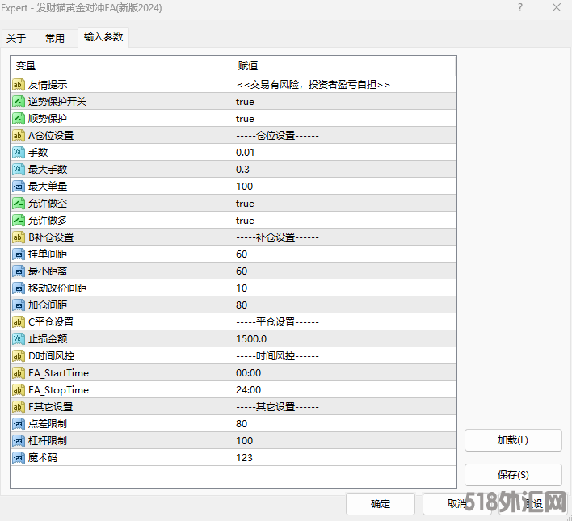
Task: Click the integer icon beside 加仓间距
Action: coord(19,305)
